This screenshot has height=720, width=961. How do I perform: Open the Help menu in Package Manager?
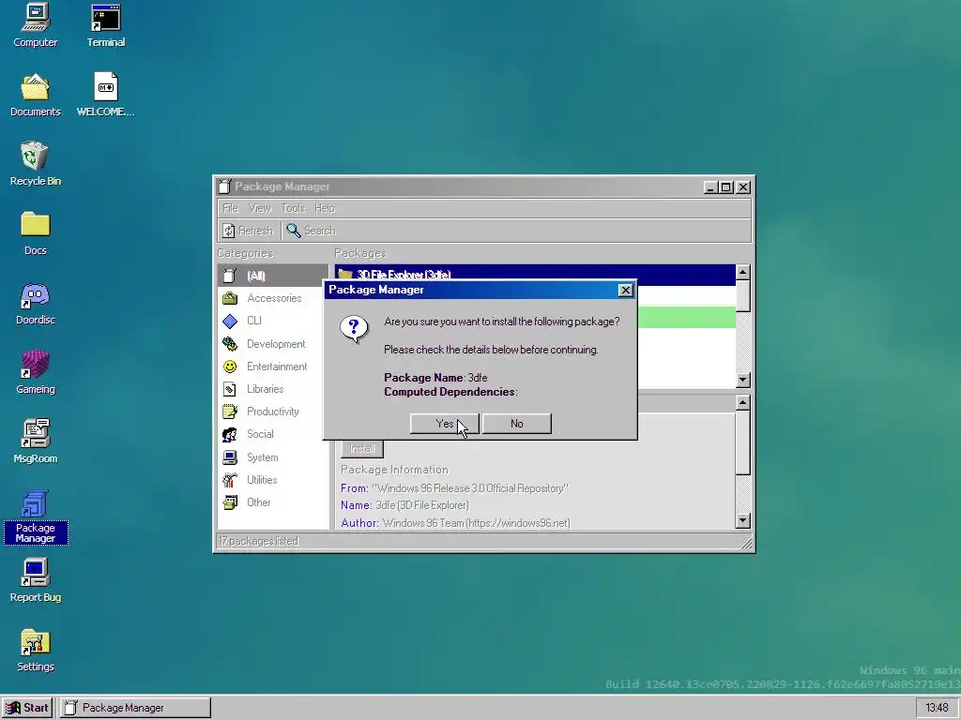(325, 208)
